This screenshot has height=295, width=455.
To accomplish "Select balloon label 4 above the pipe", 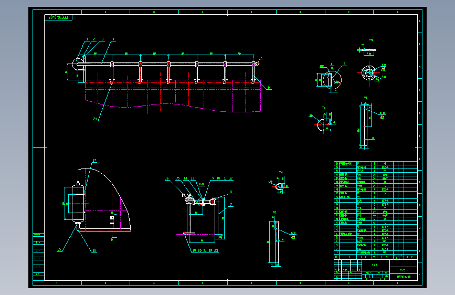I will point(113,39).
